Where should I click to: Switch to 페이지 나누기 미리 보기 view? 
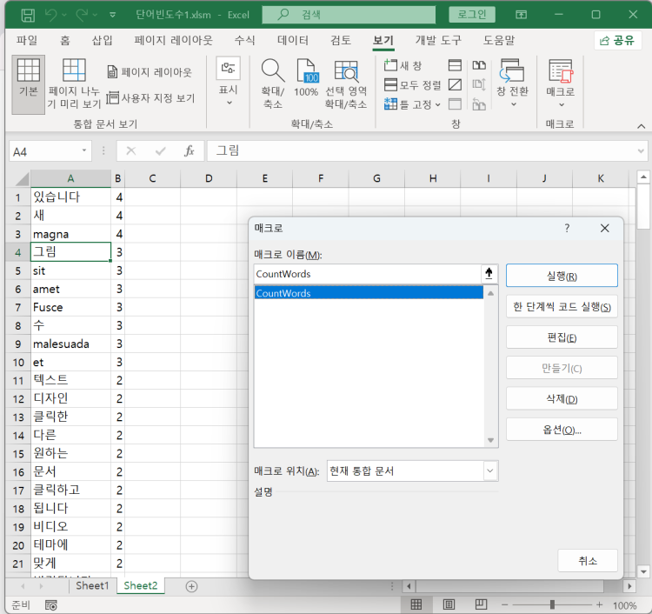pos(74,84)
